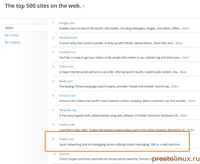Image resolution: width=200 pixels, height=164 pixels.
Task: Open the Twitter.com site link
Action: 67,139
